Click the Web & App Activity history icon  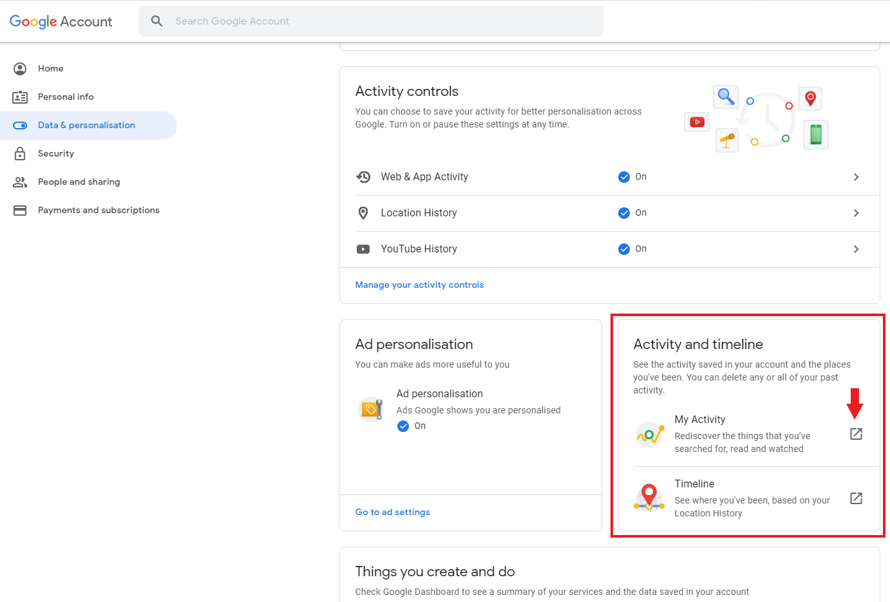(363, 177)
